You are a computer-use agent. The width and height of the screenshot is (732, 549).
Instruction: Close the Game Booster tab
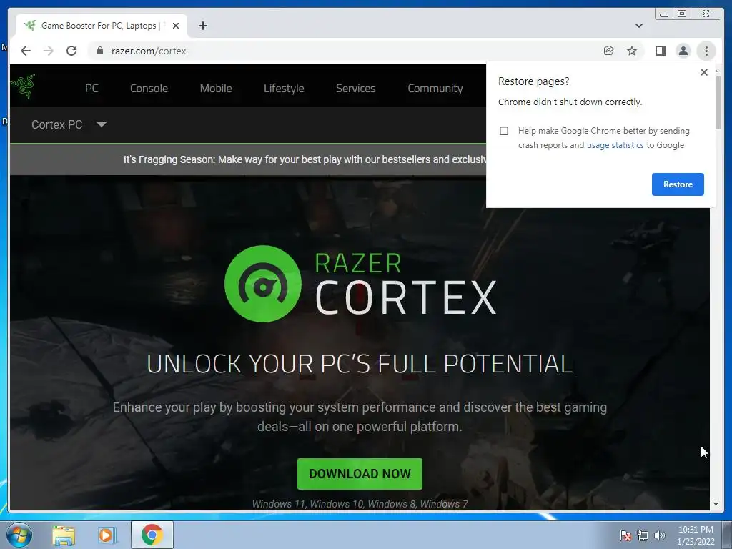click(176, 26)
